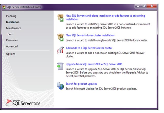Click the text 'Search Microsoft Update for SQL Server 2008 product updates.'
Viewport: 164px width, 113px height.
101,89
